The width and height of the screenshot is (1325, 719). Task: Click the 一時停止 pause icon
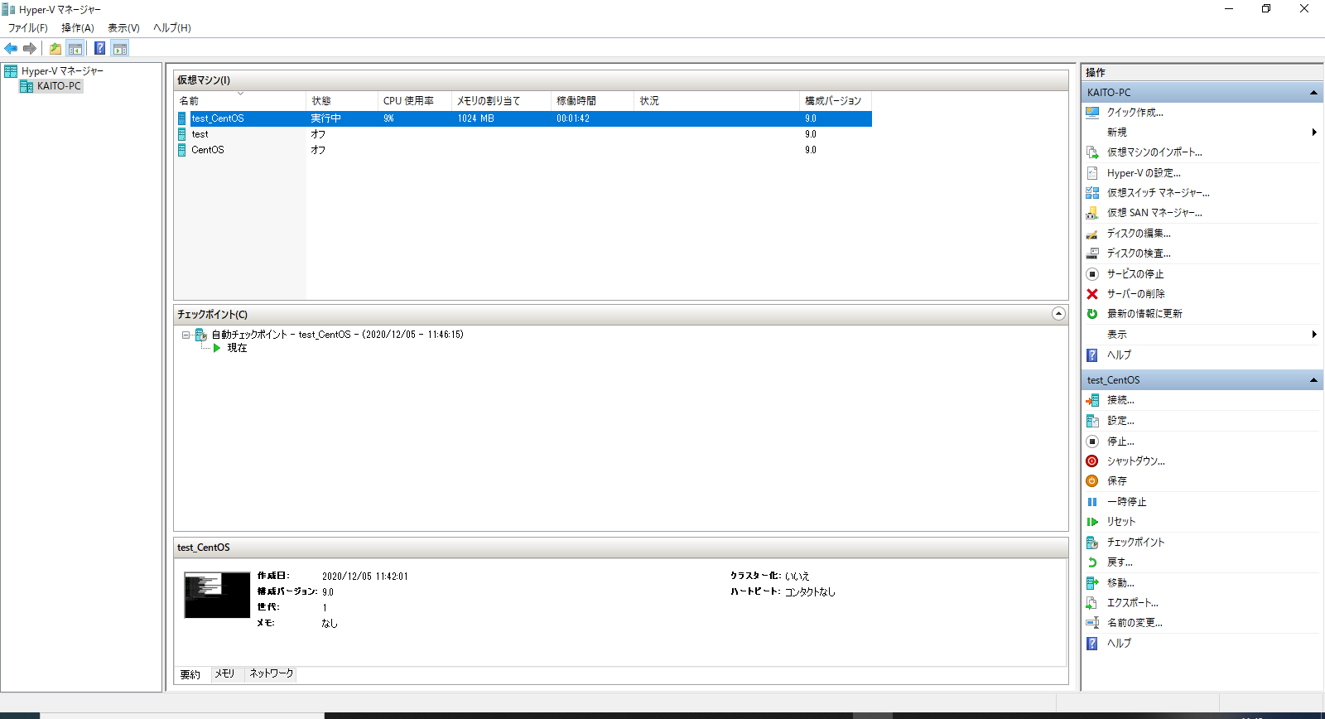1092,502
